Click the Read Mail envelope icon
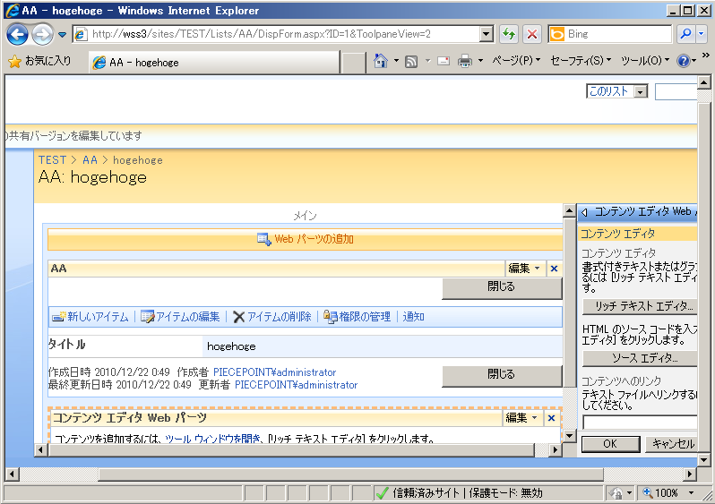Screen dimensions: 715x504 tap(444, 61)
